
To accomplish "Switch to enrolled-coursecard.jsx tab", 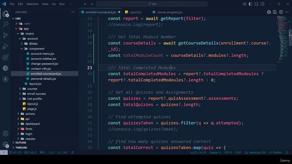I will [x=100, y=12].
